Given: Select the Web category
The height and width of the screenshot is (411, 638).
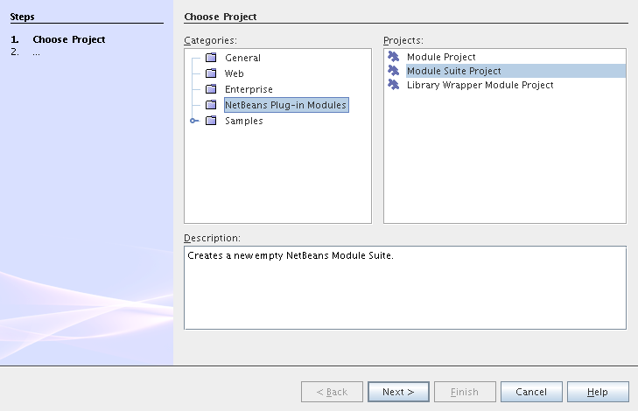Looking at the screenshot, I should (234, 73).
